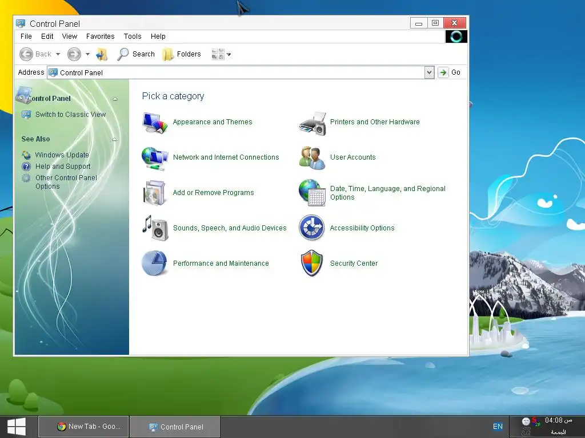Open the Add or Remove Programs icon

point(154,193)
